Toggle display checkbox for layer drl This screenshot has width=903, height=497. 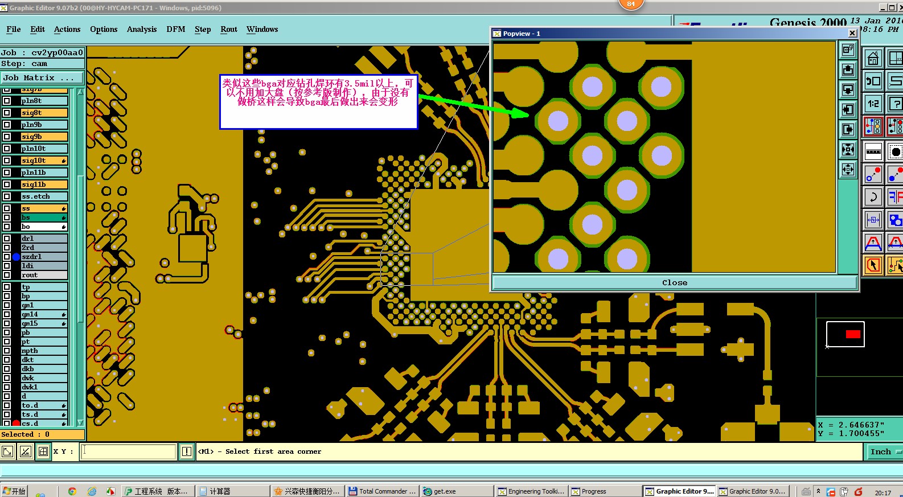coord(7,239)
